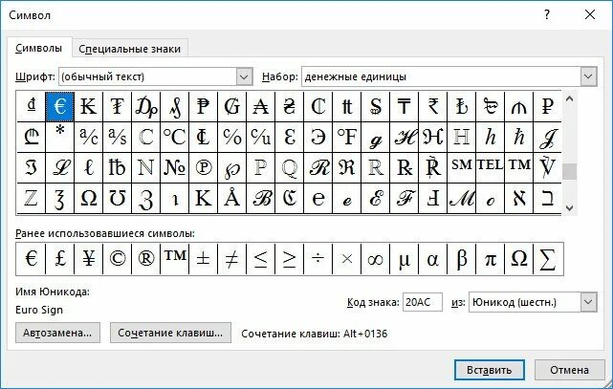Pick the recently used registered ® symbol

145,259
